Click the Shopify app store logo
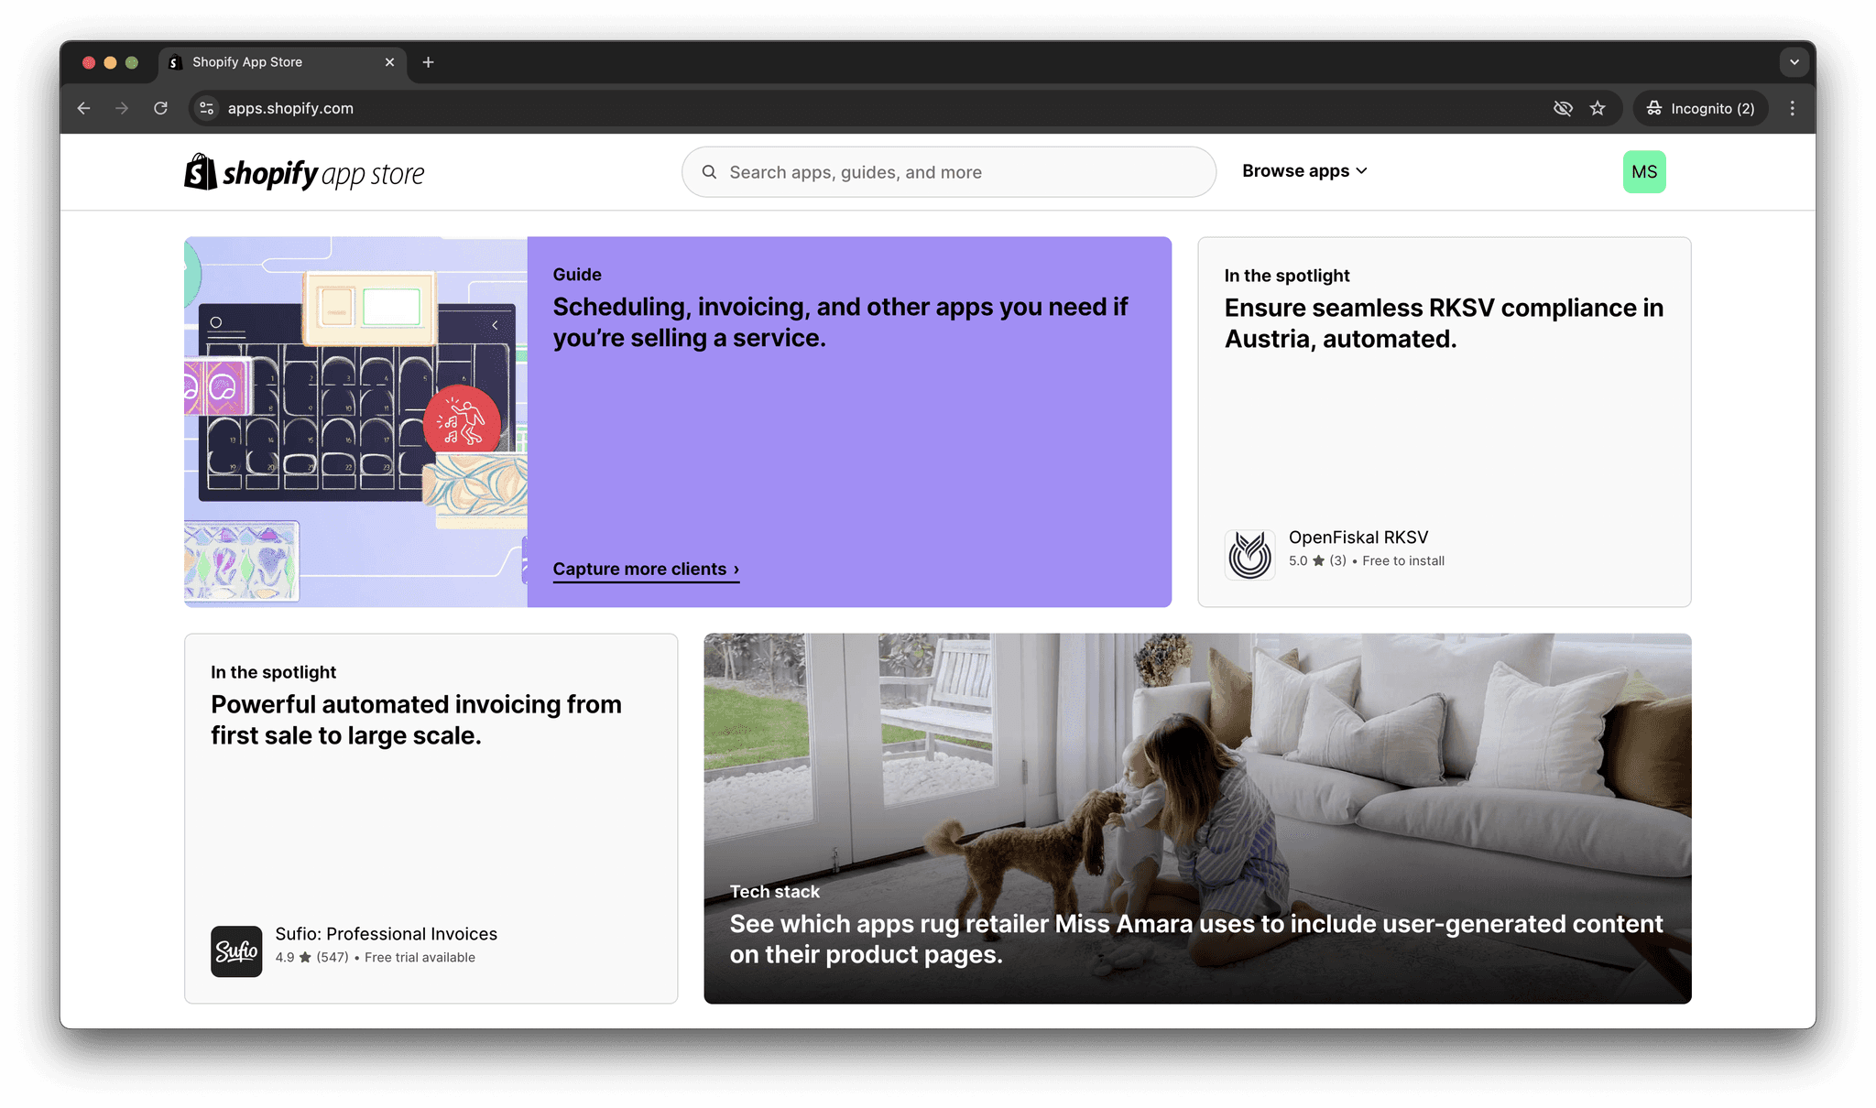 [x=304, y=172]
